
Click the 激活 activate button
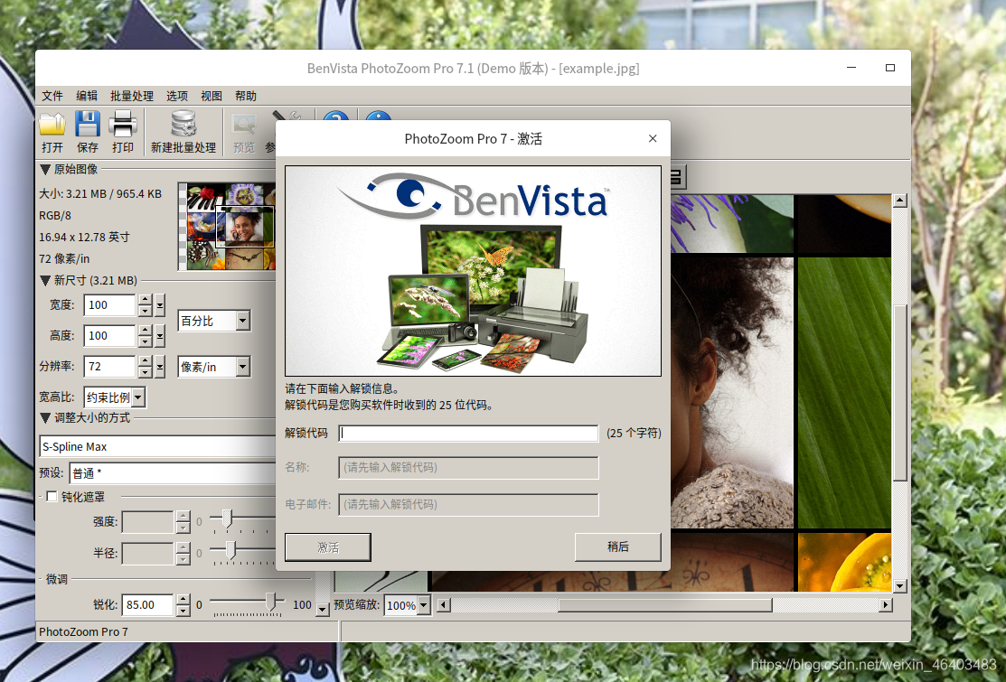(328, 547)
